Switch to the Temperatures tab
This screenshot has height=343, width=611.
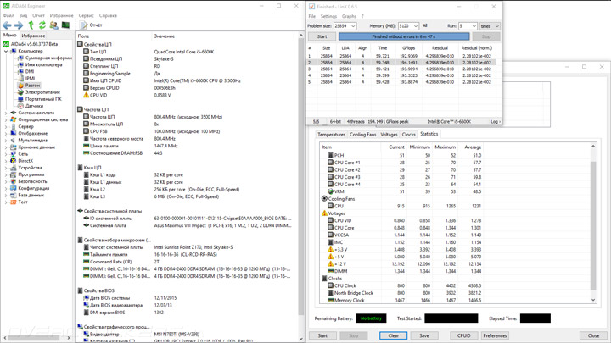(331, 135)
